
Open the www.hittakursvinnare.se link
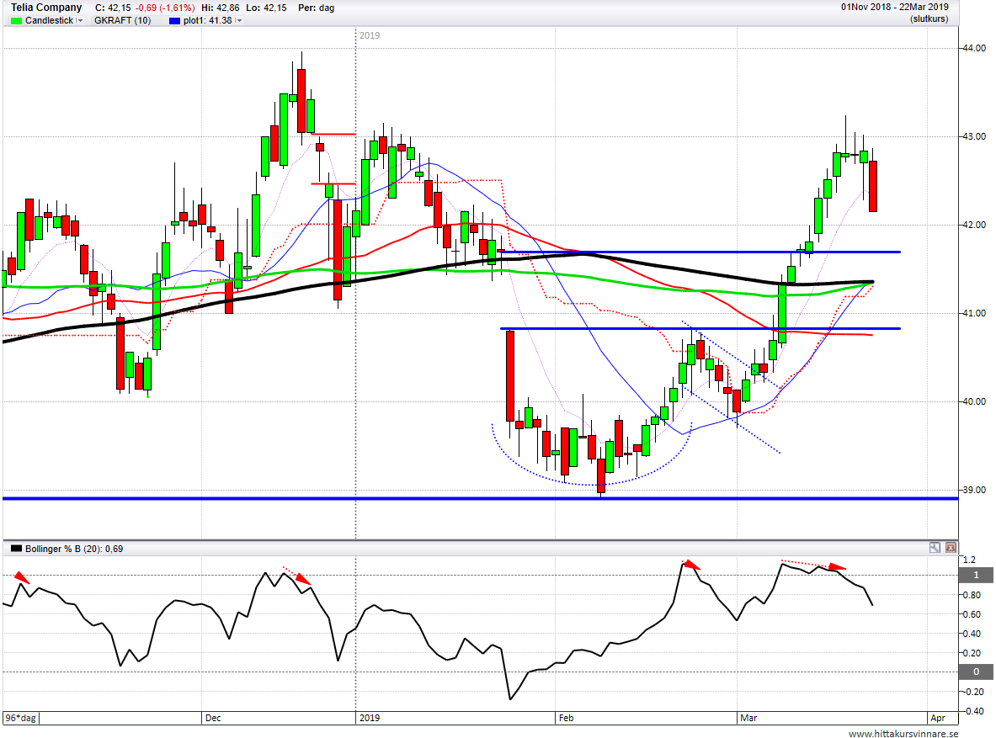(x=903, y=734)
